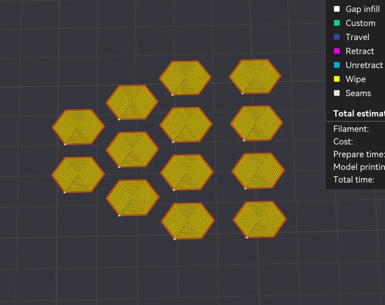Click the lowest hexagon in the leftmost column
The width and height of the screenshot is (385, 305).
click(x=78, y=174)
